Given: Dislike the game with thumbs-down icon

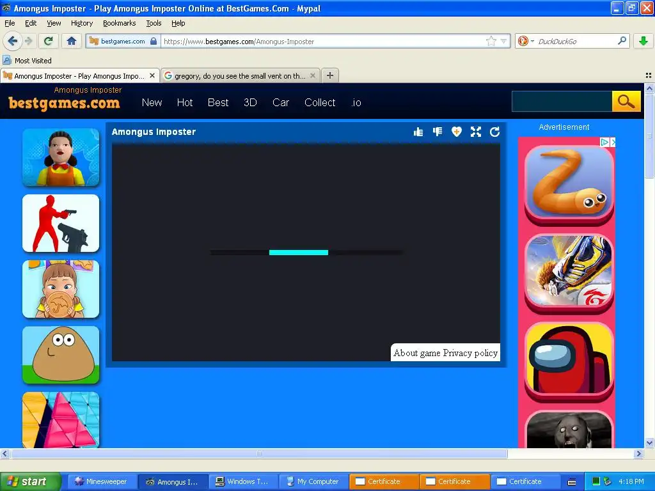Looking at the screenshot, I should click(438, 132).
